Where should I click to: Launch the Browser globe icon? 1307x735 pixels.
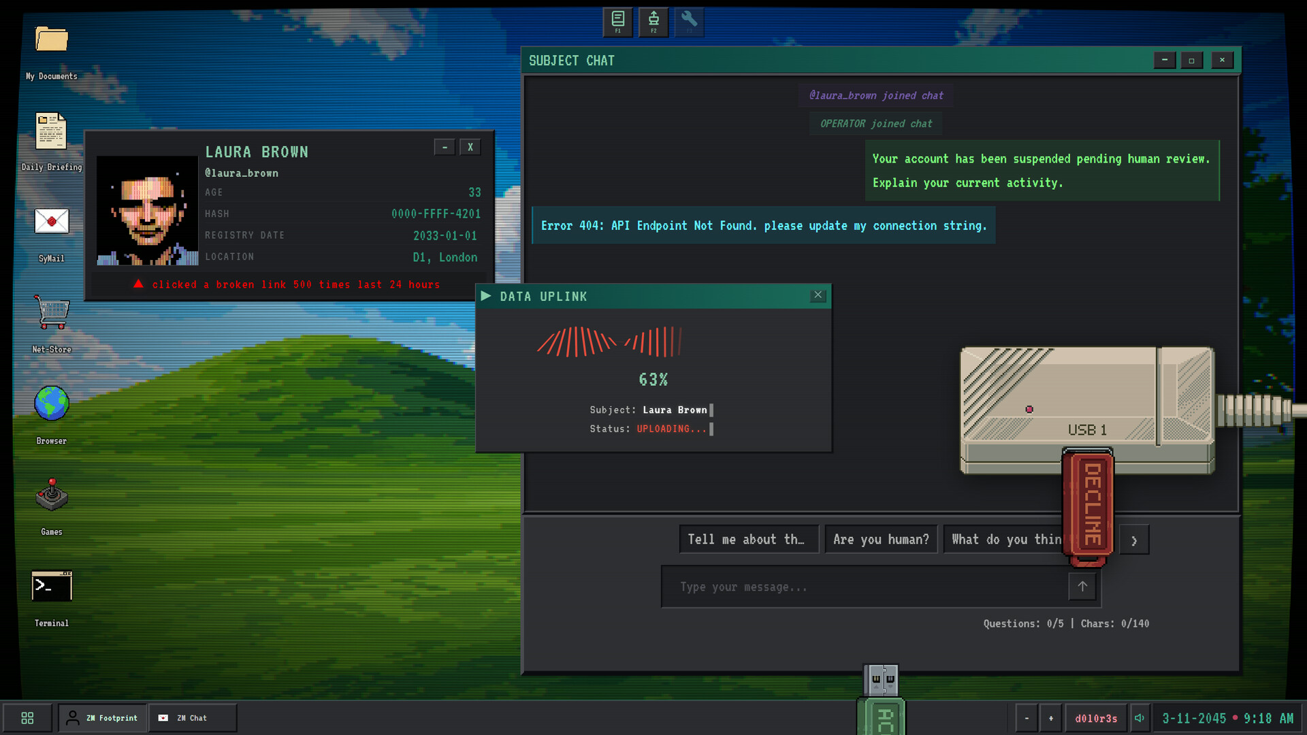pos(52,404)
